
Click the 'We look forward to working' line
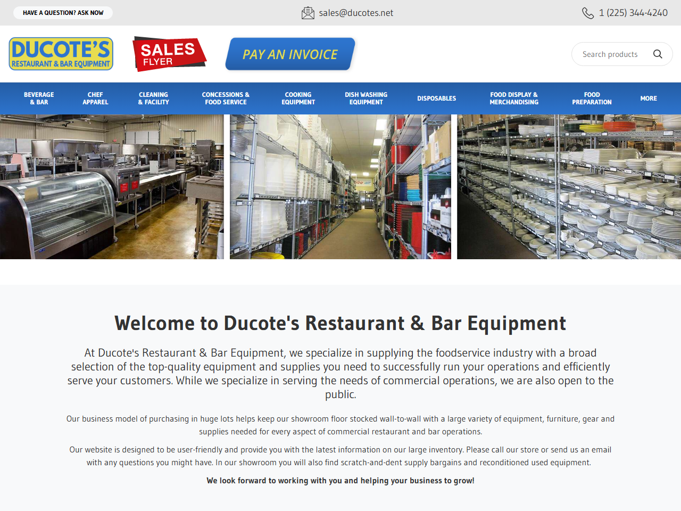click(x=340, y=481)
